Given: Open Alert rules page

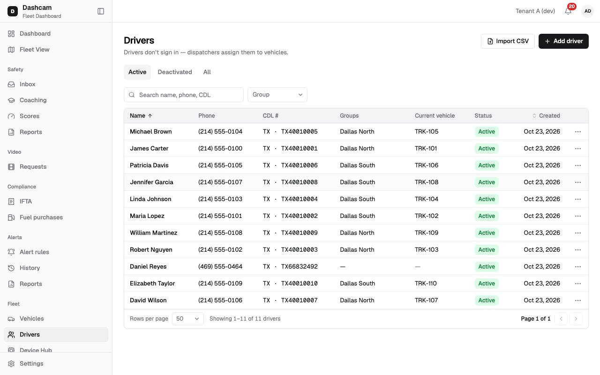Looking at the screenshot, I should pos(56,252).
